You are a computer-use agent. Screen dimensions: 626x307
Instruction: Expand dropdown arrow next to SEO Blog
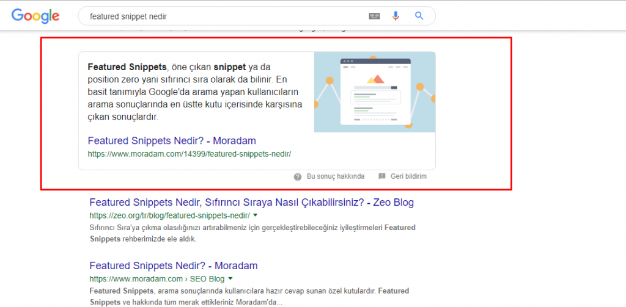click(x=230, y=278)
